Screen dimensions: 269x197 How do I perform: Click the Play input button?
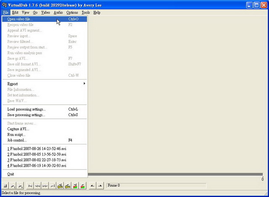coord(13,186)
